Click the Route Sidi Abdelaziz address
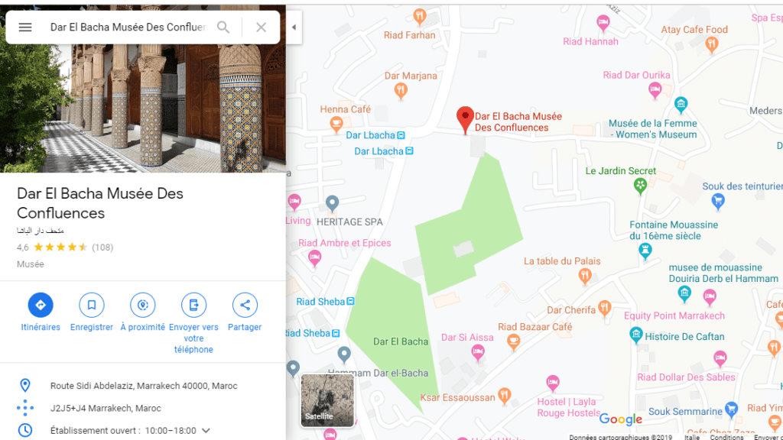This screenshot has height=440, width=783. coord(144,386)
